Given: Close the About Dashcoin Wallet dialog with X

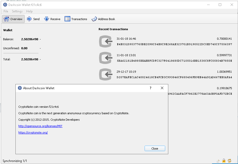Looking at the screenshot, I should click(x=162, y=88).
